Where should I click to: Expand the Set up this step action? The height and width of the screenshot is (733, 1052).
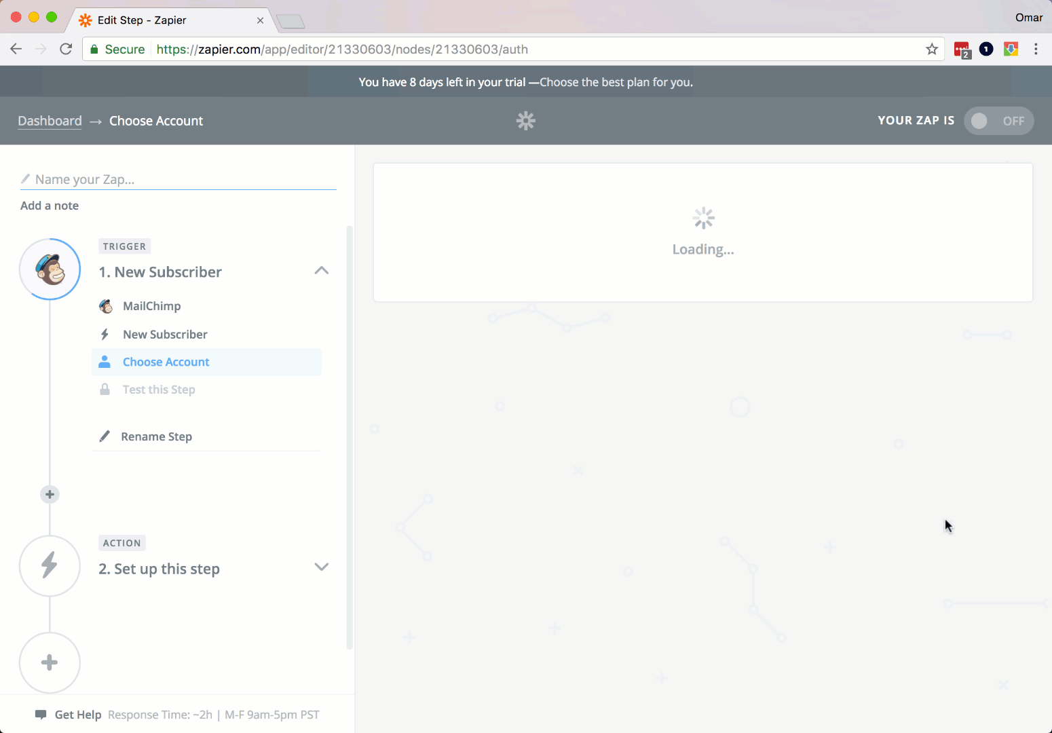point(322,567)
